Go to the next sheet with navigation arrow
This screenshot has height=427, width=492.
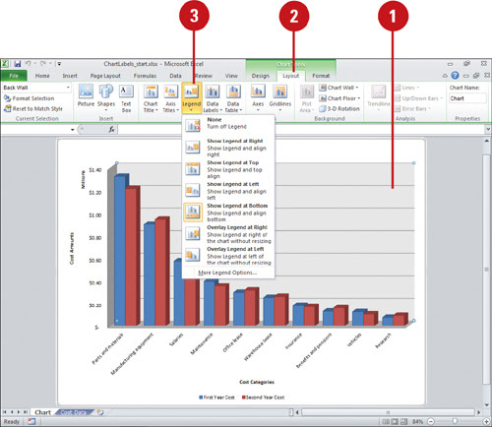pyautogui.click(x=19, y=412)
